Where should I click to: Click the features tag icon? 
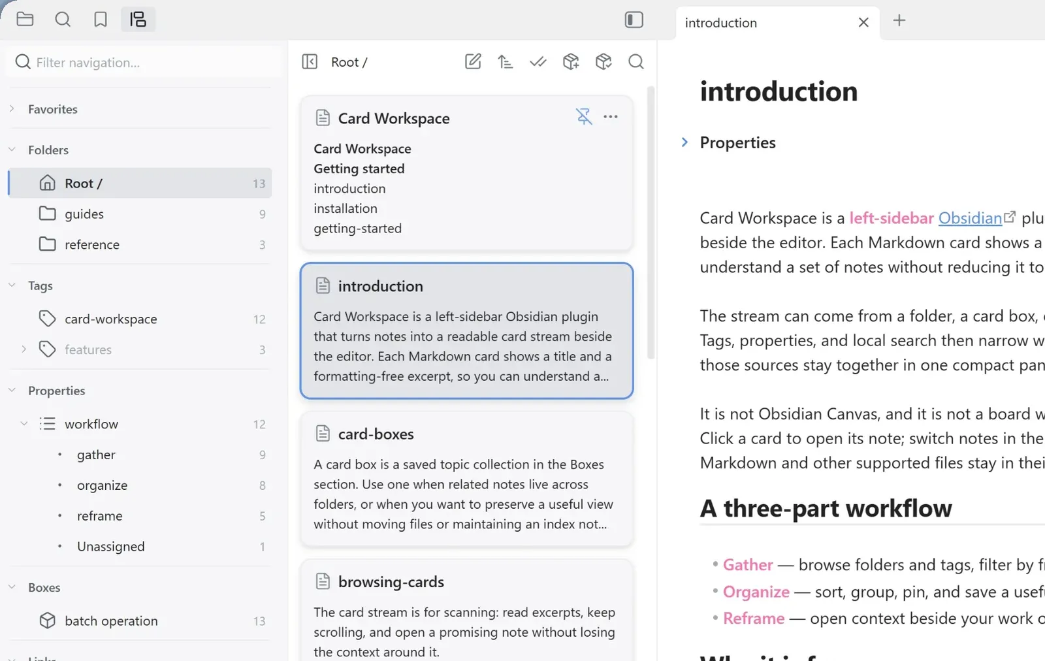pyautogui.click(x=47, y=349)
